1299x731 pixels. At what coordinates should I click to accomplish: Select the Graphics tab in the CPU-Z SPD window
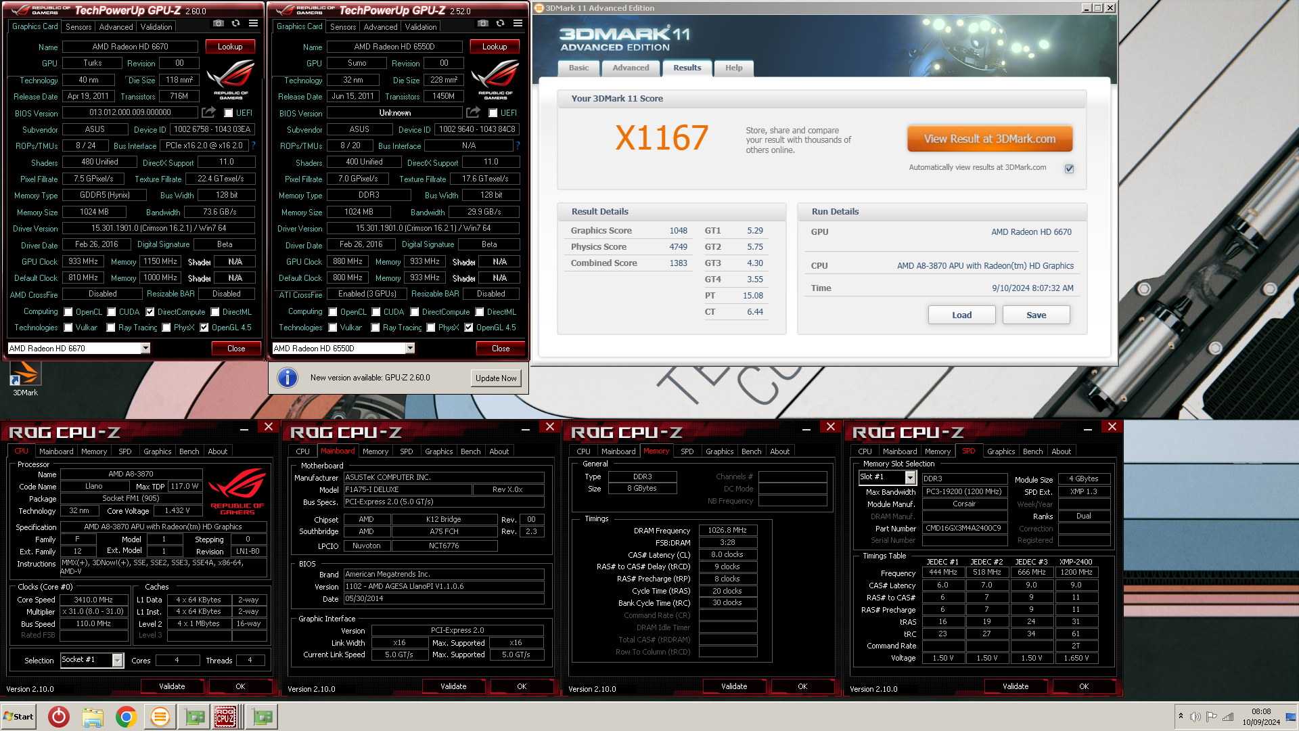[x=1001, y=451]
